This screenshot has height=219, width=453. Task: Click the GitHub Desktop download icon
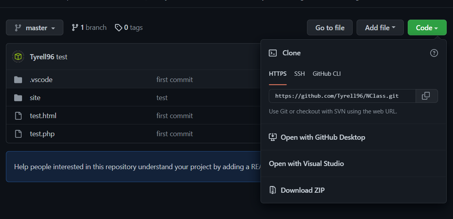pyautogui.click(x=273, y=137)
